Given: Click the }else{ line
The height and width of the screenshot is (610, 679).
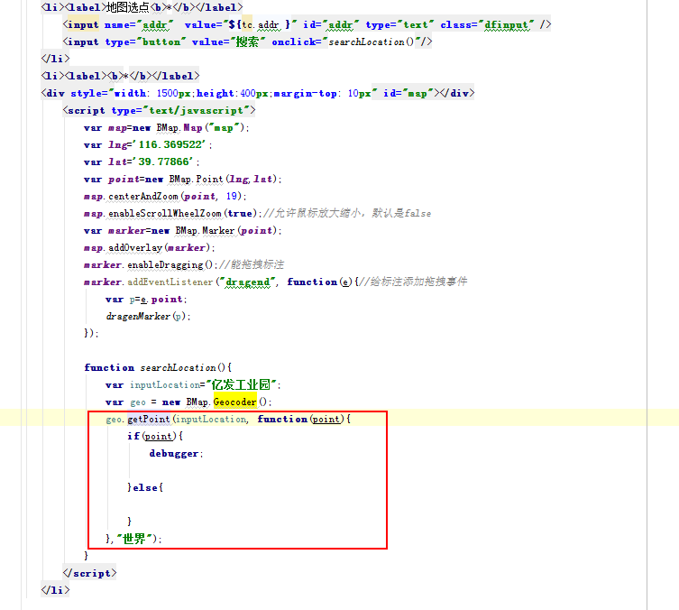Looking at the screenshot, I should pos(144,488).
